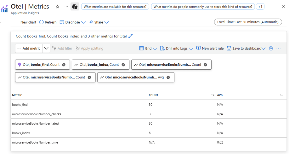Open the Share menu

tap(99, 22)
